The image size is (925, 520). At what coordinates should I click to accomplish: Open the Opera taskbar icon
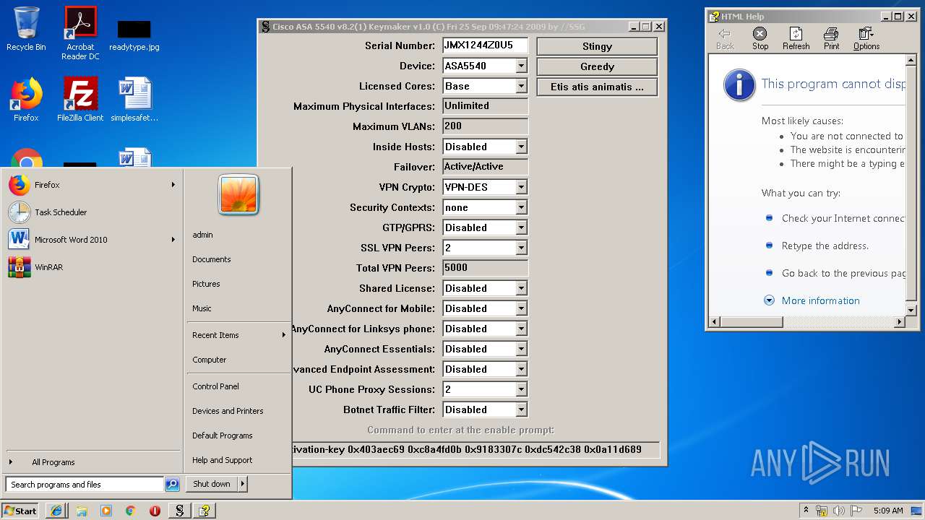click(x=155, y=511)
